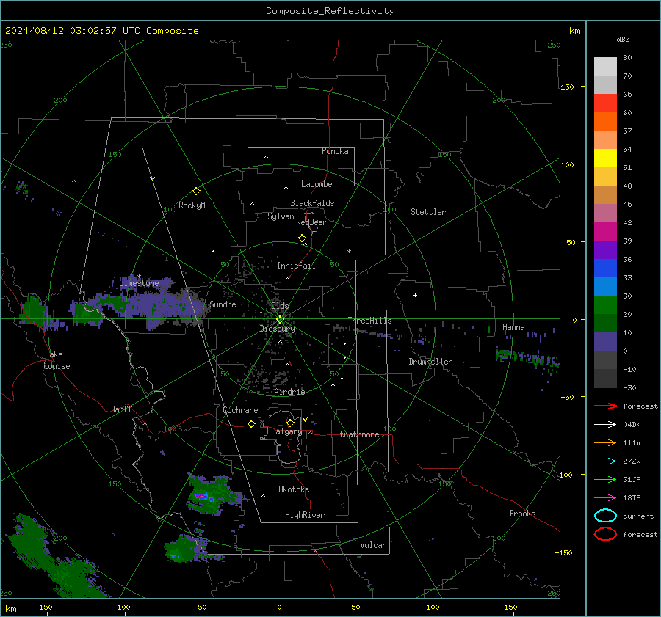661x617 pixels.
Task: Click the cyan current ellipse icon
Action: pos(605,516)
